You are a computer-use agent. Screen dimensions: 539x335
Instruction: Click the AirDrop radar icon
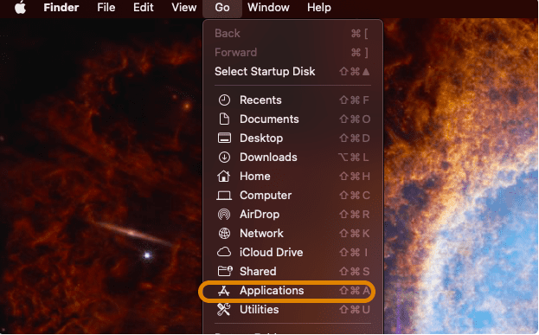click(x=224, y=215)
